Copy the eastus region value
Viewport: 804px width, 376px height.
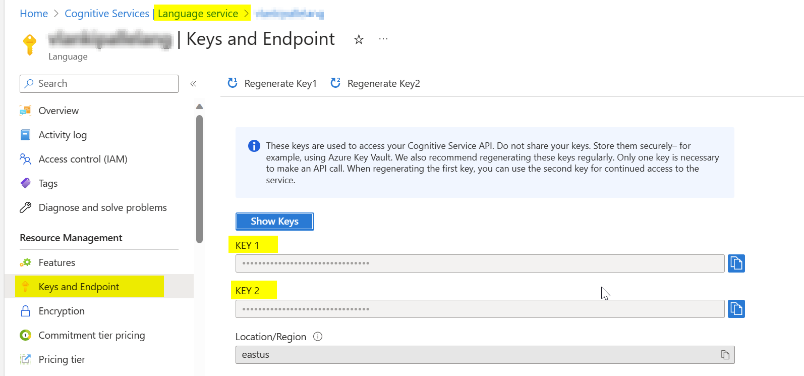point(725,355)
